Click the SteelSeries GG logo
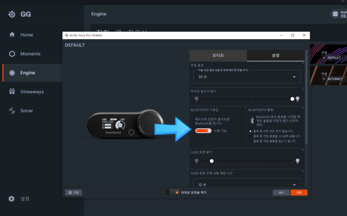The image size is (347, 216). coord(19,14)
